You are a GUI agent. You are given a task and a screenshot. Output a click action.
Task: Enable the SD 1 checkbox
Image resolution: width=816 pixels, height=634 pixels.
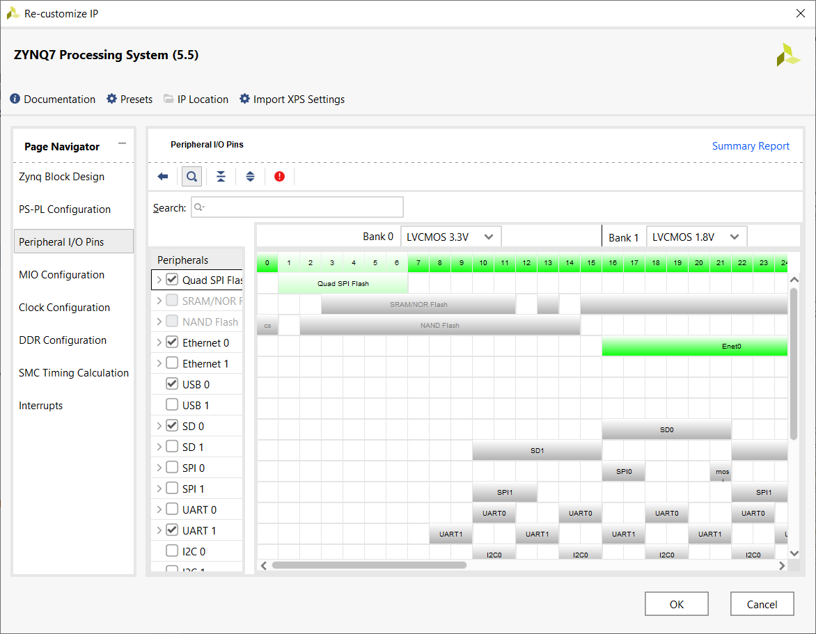point(172,446)
